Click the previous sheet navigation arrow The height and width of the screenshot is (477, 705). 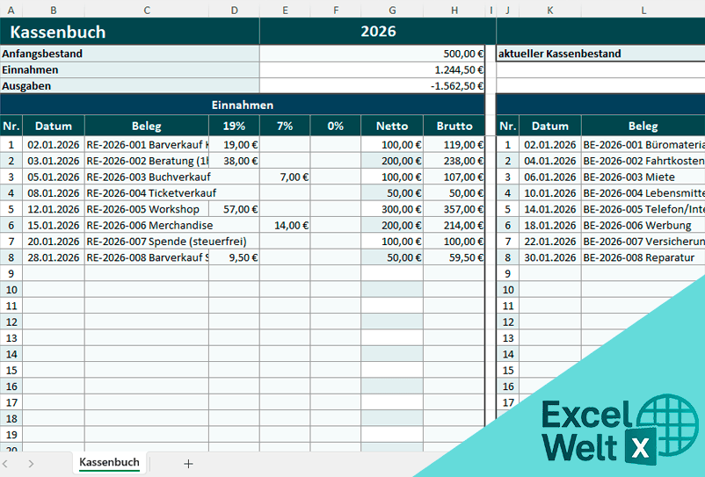[x=6, y=464]
